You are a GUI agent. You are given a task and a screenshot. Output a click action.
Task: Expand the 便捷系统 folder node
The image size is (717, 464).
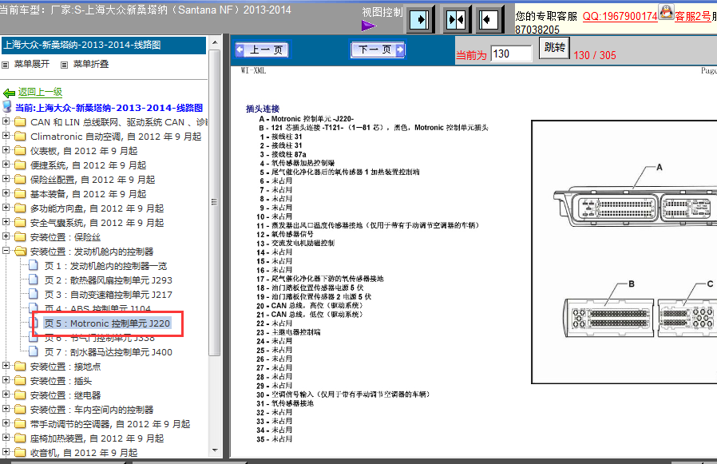6,165
